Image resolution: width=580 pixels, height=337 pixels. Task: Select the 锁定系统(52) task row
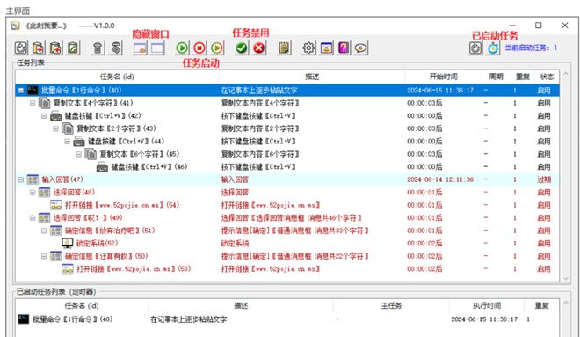[x=287, y=244]
